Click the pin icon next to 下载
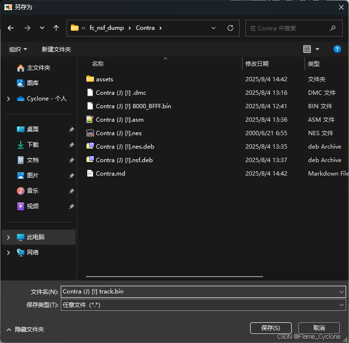349x343 pixels. 71,145
